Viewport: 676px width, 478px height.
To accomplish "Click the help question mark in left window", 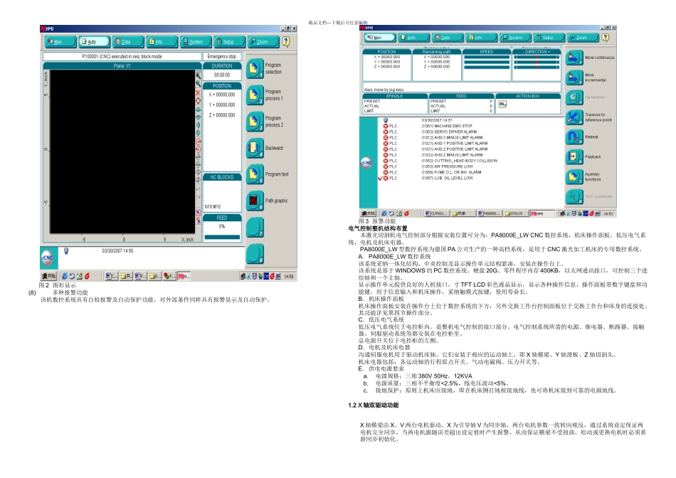I will pyautogui.click(x=286, y=42).
